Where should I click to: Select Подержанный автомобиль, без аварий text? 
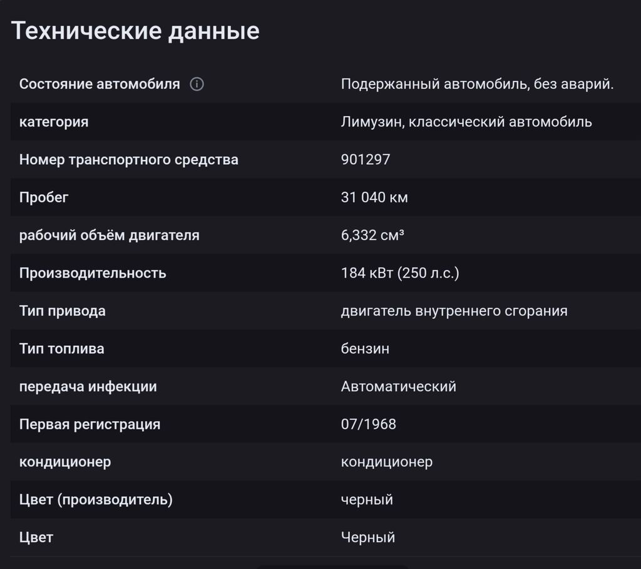click(x=477, y=84)
